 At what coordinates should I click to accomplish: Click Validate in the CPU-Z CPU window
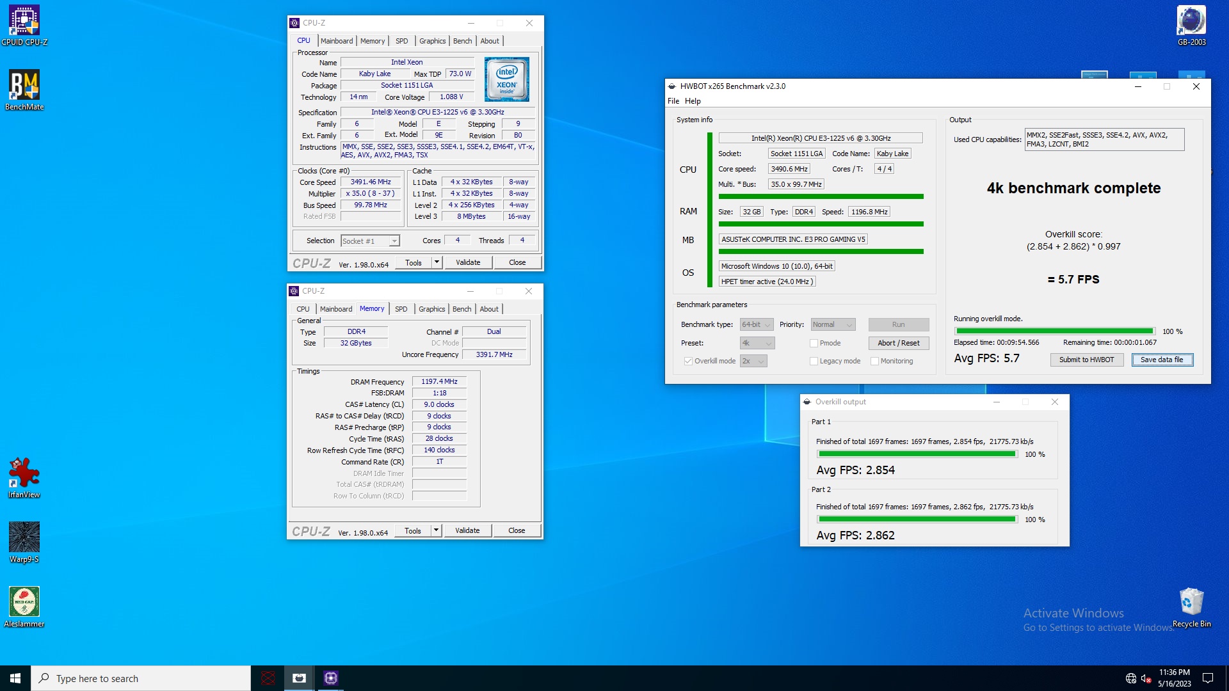[468, 262]
